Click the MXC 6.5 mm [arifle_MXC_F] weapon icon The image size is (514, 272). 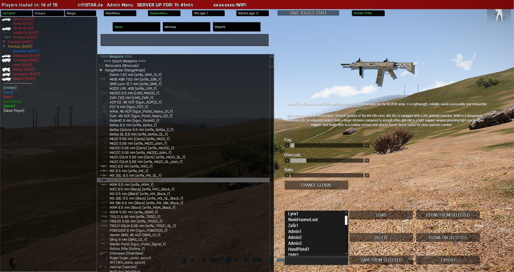coord(103,166)
